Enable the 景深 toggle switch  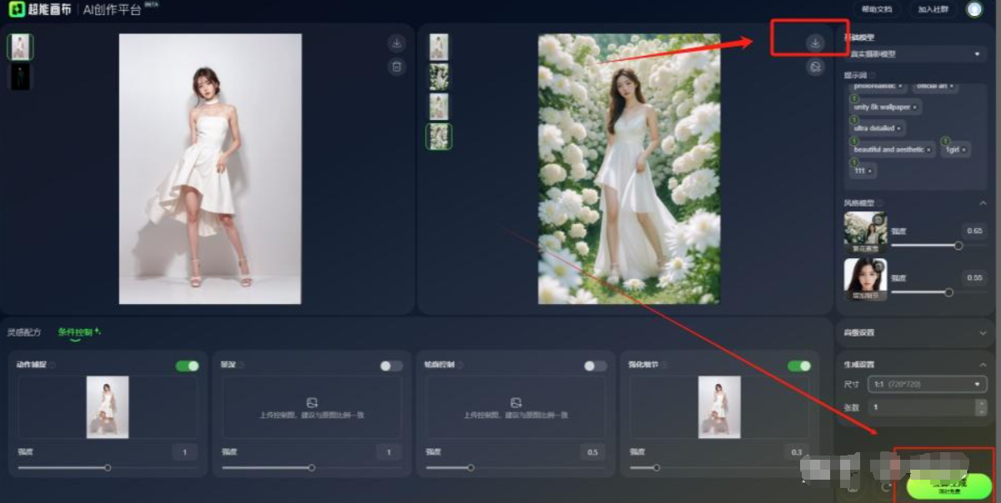tap(391, 366)
